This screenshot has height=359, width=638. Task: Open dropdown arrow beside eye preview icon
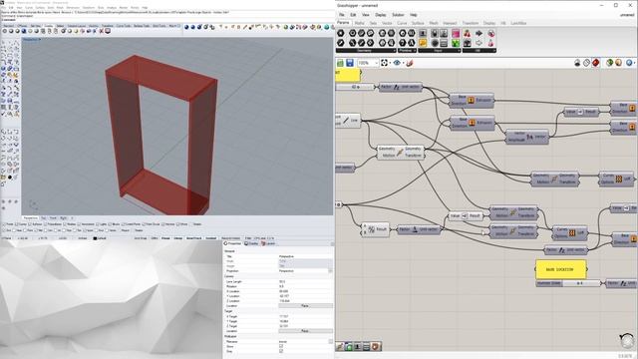[x=403, y=63]
